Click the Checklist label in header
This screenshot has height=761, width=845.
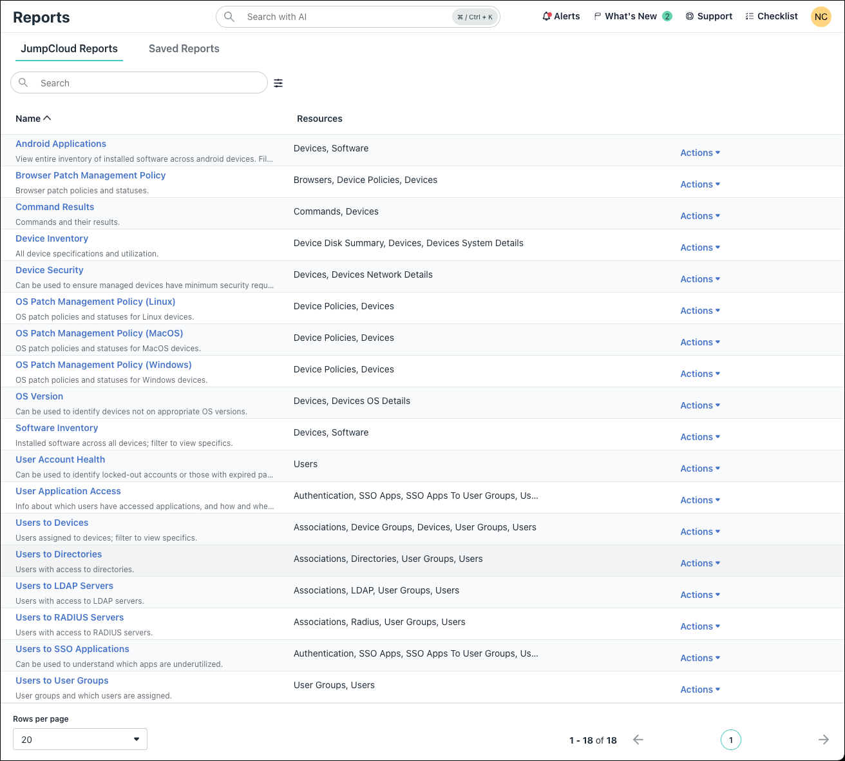(x=777, y=16)
